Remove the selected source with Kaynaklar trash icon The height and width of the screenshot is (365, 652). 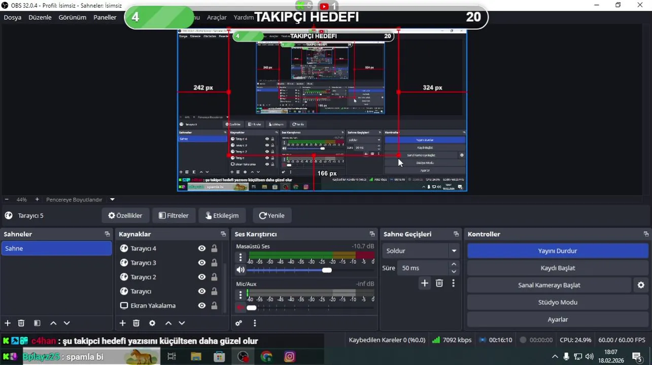click(x=136, y=323)
